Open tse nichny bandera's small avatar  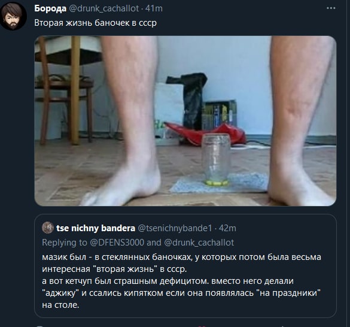tap(48, 228)
